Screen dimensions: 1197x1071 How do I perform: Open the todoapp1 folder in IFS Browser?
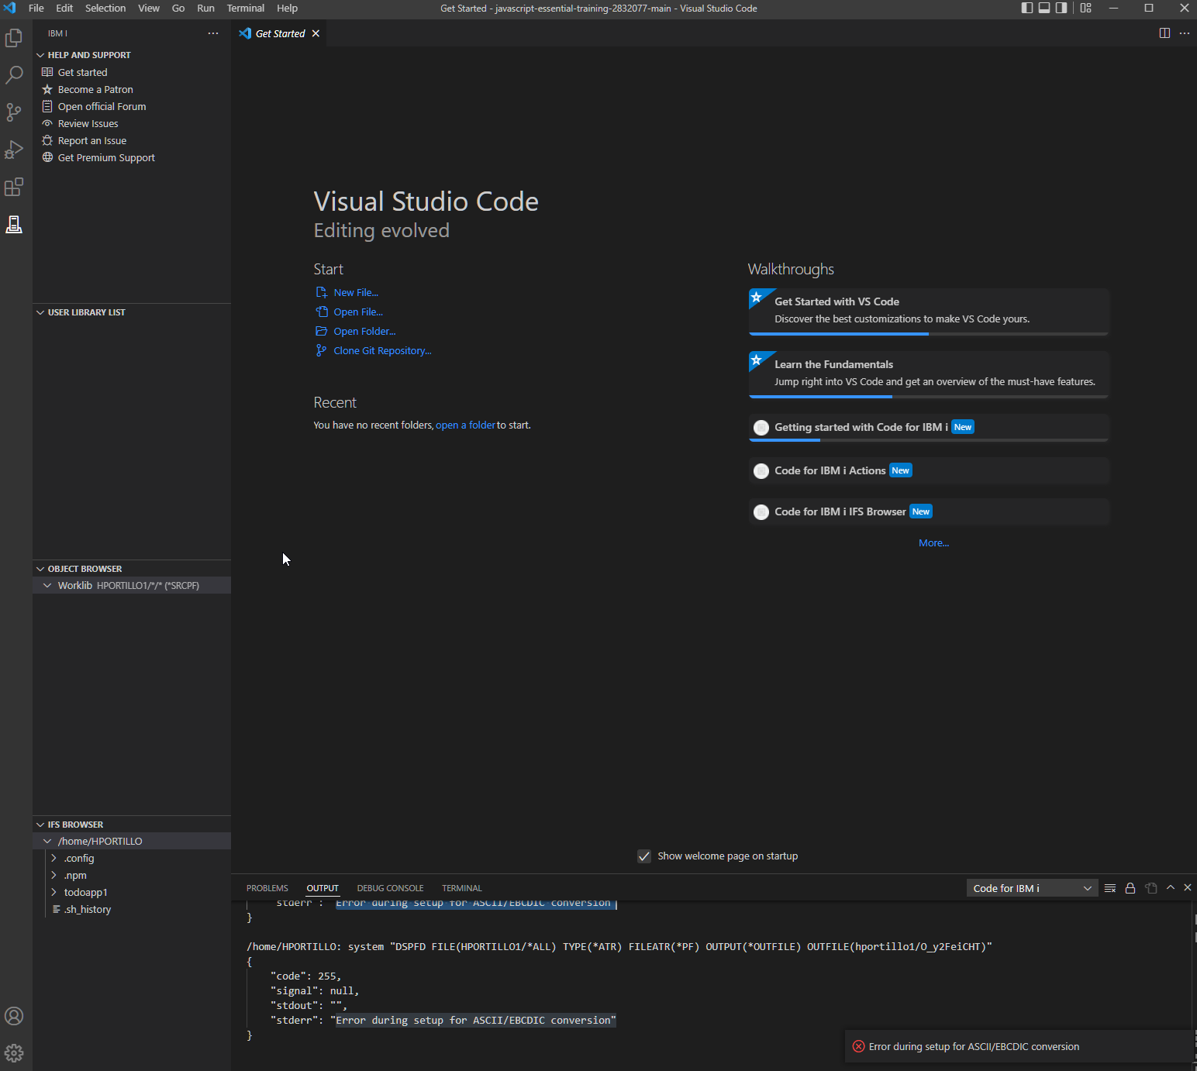(x=86, y=892)
